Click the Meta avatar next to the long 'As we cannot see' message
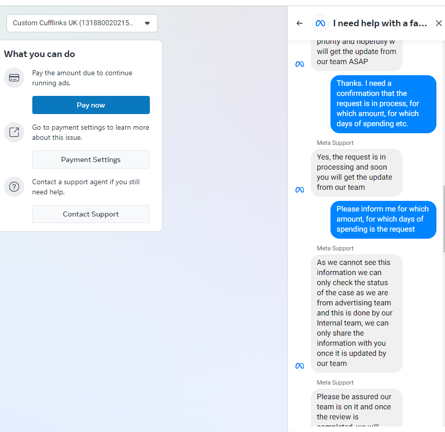This screenshot has height=432, width=445. coord(300,365)
